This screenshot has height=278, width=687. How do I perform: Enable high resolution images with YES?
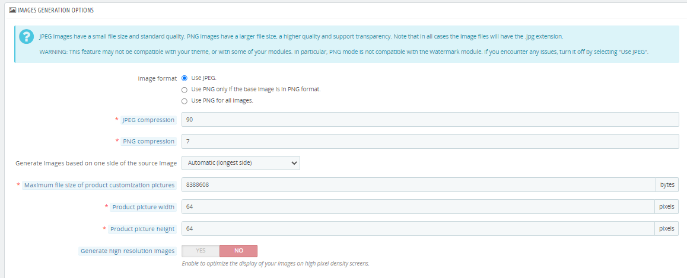click(201, 251)
